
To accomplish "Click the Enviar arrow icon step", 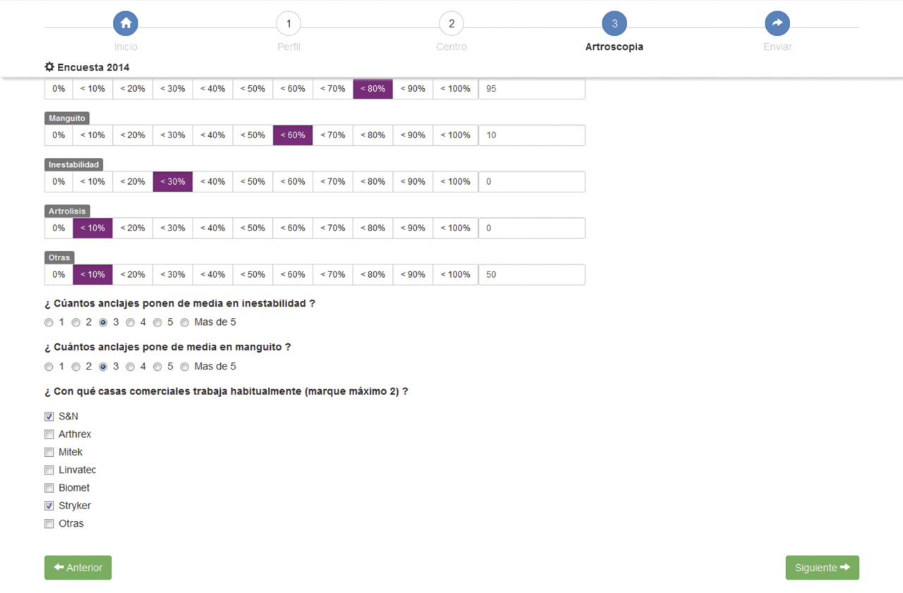I will [x=777, y=23].
